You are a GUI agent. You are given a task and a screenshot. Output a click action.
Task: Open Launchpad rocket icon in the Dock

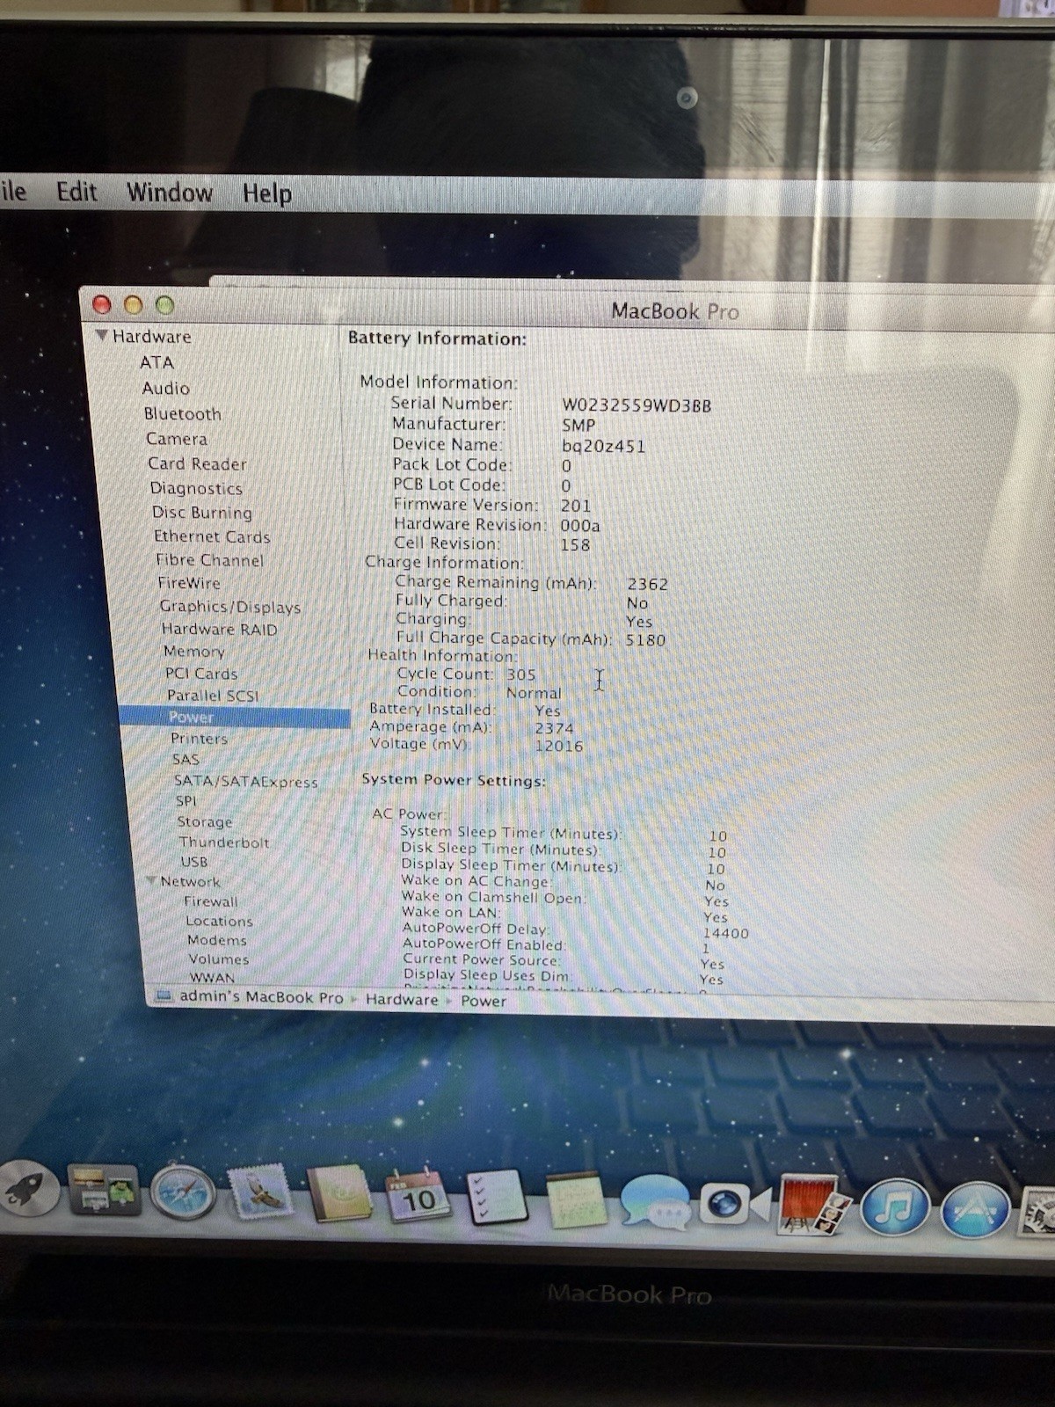point(29,1190)
